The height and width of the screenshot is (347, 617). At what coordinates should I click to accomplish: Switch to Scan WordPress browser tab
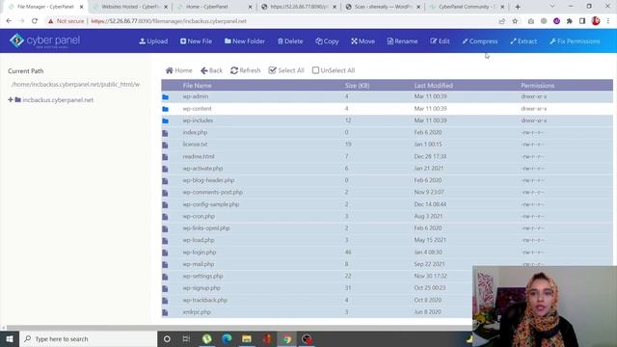tap(384, 7)
